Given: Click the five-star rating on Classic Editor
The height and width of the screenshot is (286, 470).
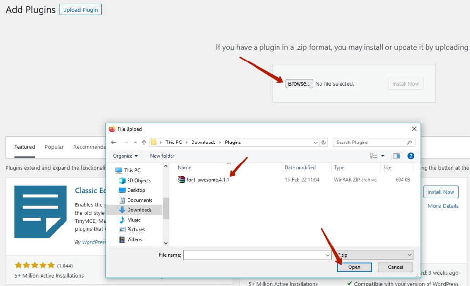Looking at the screenshot, I should [x=35, y=265].
